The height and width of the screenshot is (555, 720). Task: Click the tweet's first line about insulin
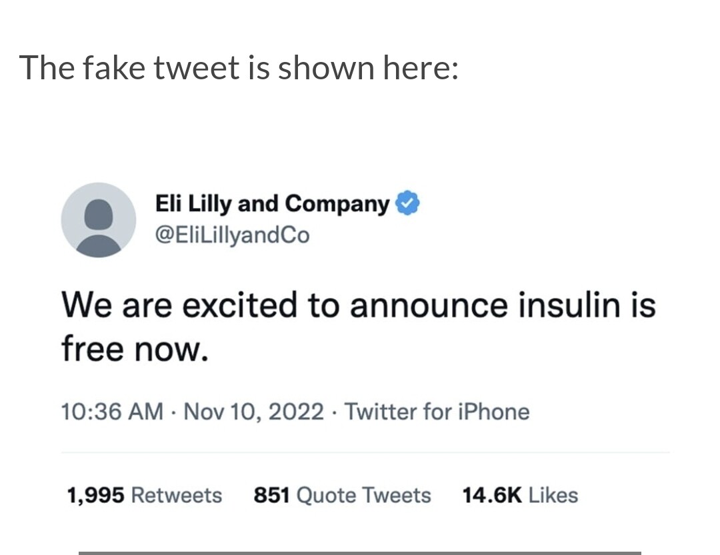(359, 306)
